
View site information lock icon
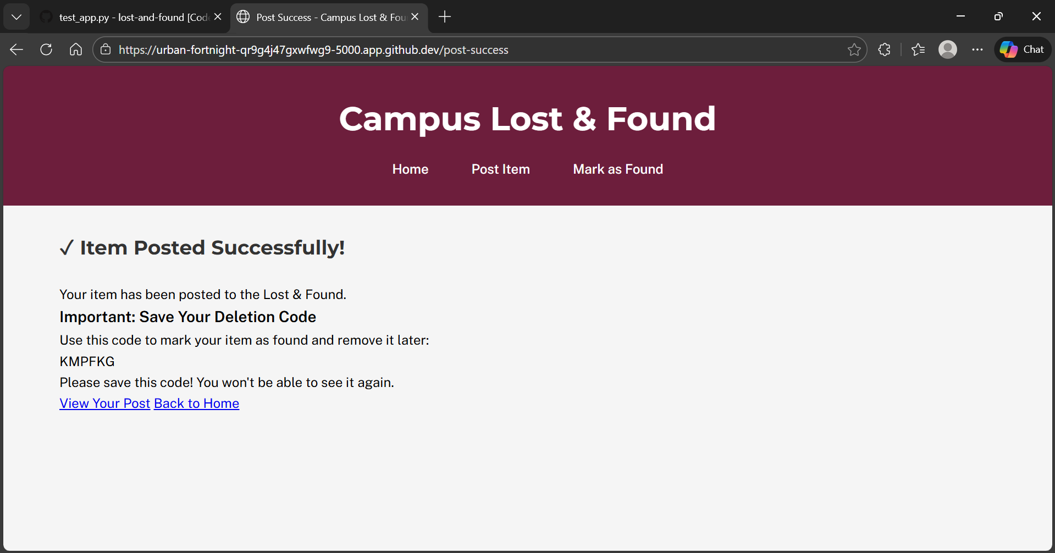(106, 49)
